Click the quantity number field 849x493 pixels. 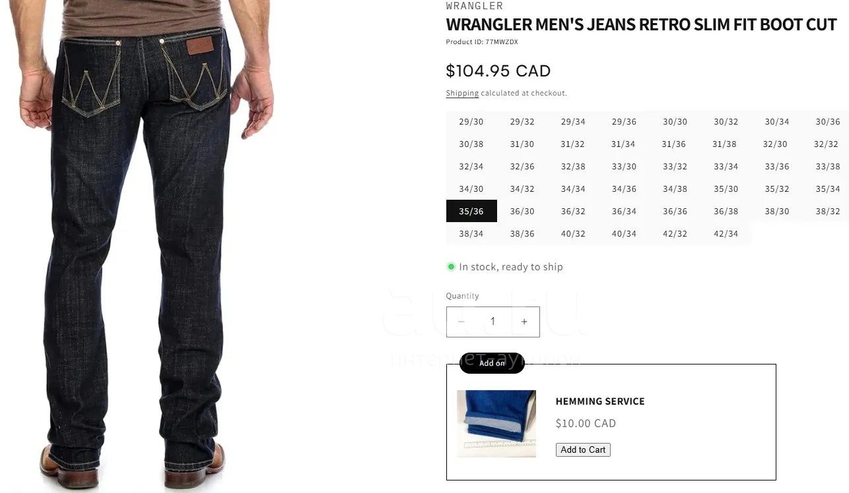coord(492,322)
